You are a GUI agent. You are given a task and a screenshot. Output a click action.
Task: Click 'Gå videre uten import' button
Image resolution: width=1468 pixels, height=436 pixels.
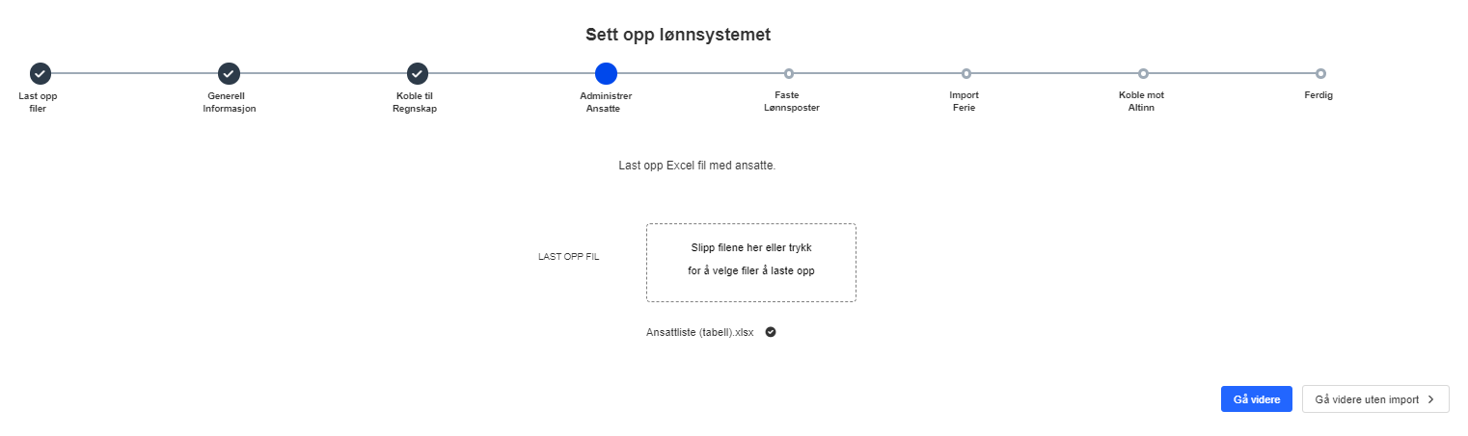(1367, 399)
